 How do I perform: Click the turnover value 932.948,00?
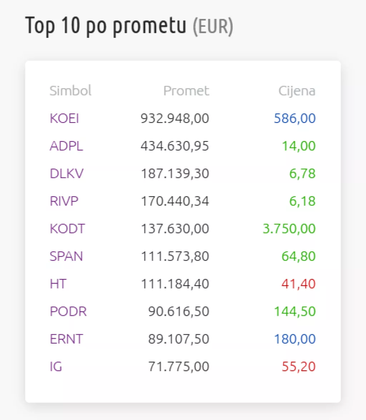[x=175, y=119]
